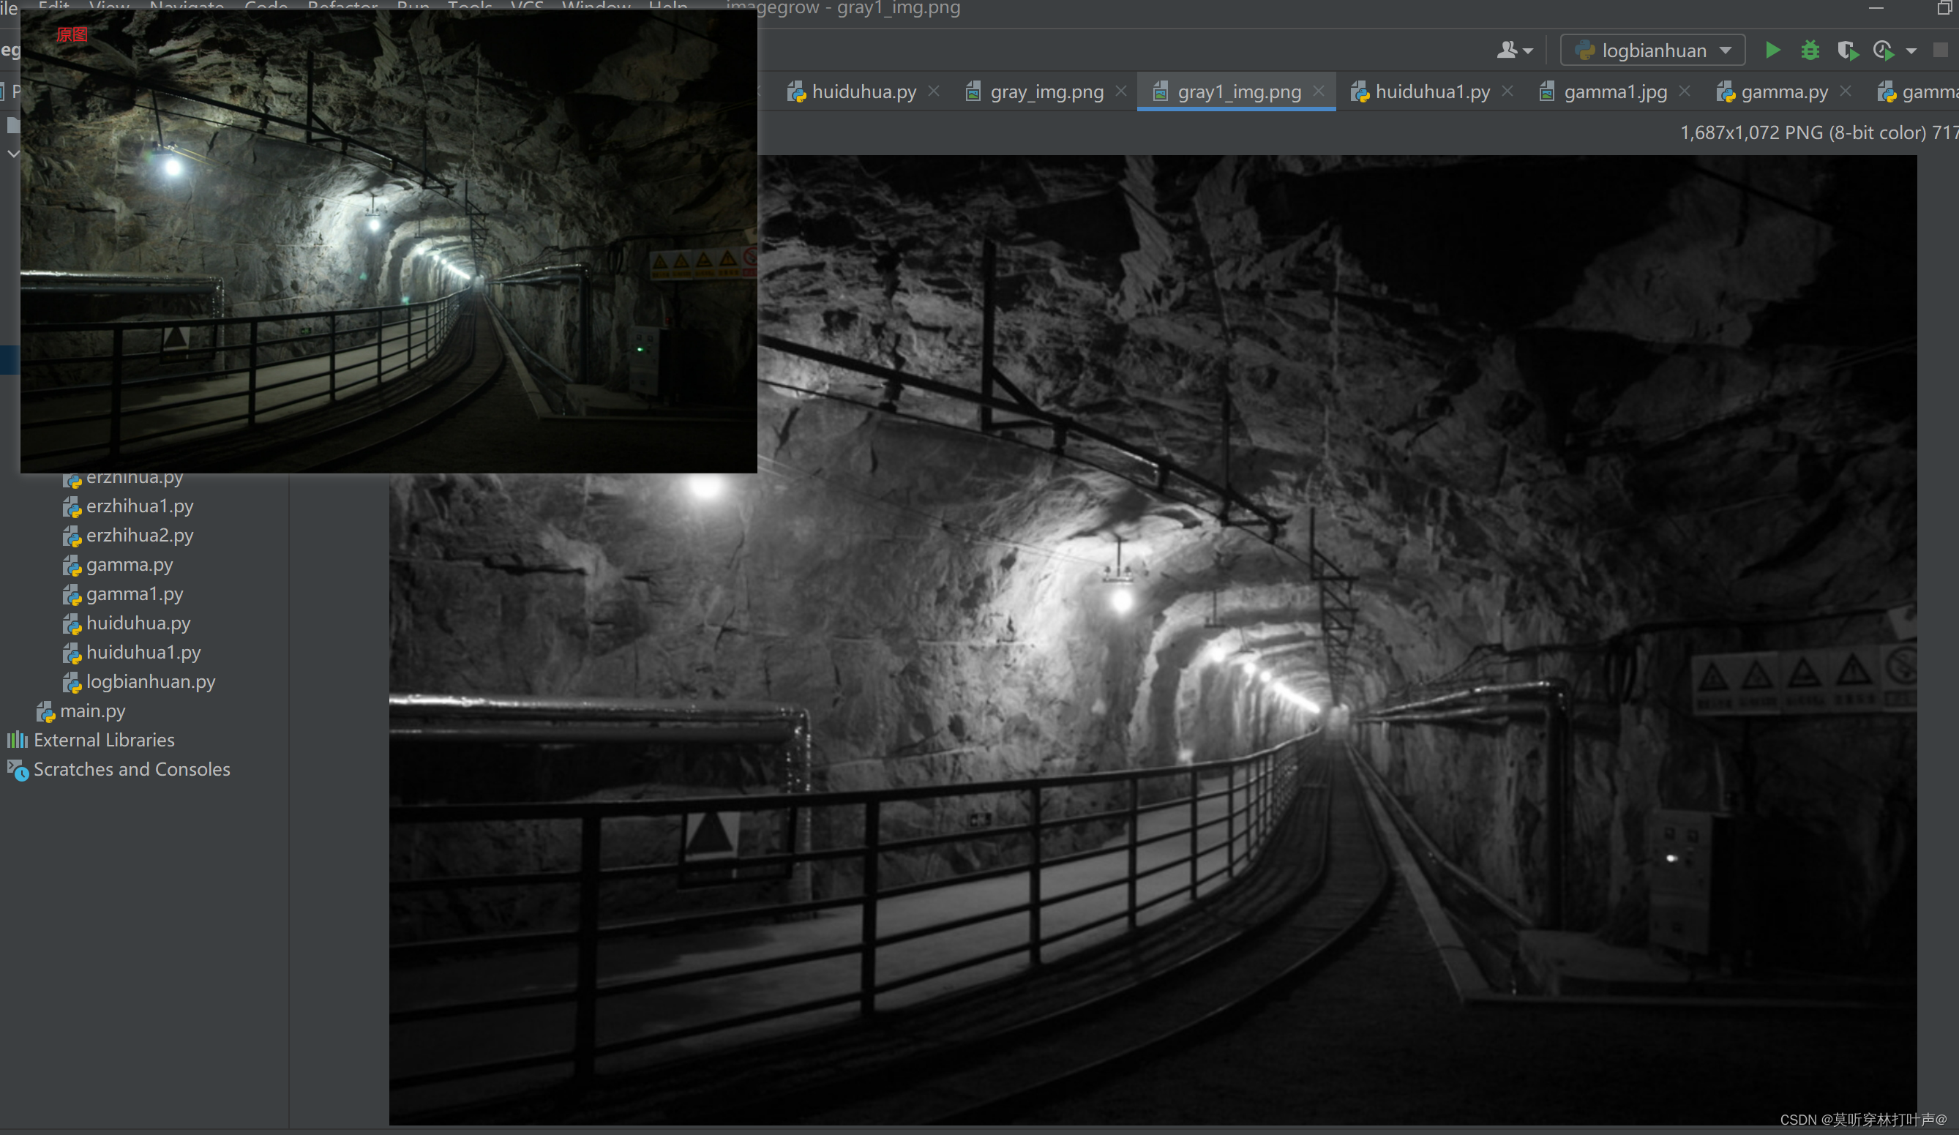Image resolution: width=1959 pixels, height=1135 pixels.
Task: Expand the profiler options dropdown arrow
Action: pyautogui.click(x=1911, y=51)
